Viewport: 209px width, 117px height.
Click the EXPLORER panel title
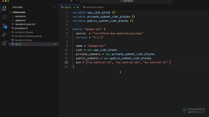[x=17, y=7]
